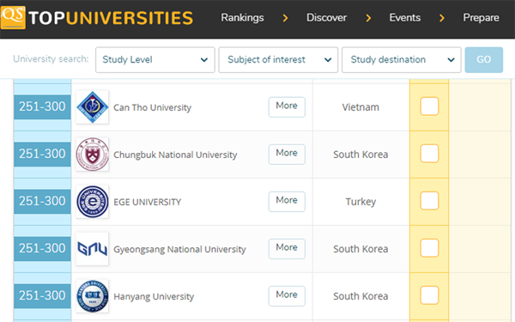The height and width of the screenshot is (322, 515).
Task: Click the QS Top Universities logo
Action: [97, 18]
